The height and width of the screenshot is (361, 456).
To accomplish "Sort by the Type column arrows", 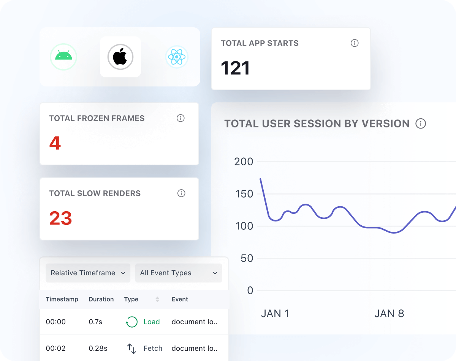I will 157,300.
